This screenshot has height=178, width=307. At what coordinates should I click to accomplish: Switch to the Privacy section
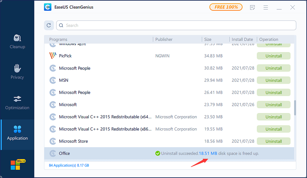(17, 72)
